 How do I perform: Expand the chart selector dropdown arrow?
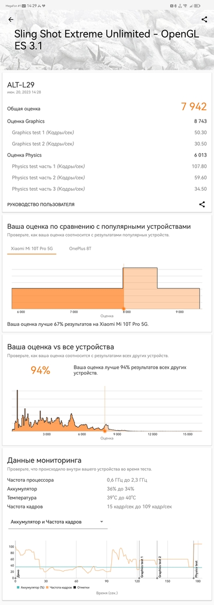[102, 521]
